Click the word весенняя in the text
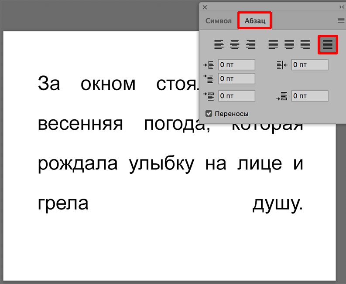The image size is (346, 284). coord(80,125)
